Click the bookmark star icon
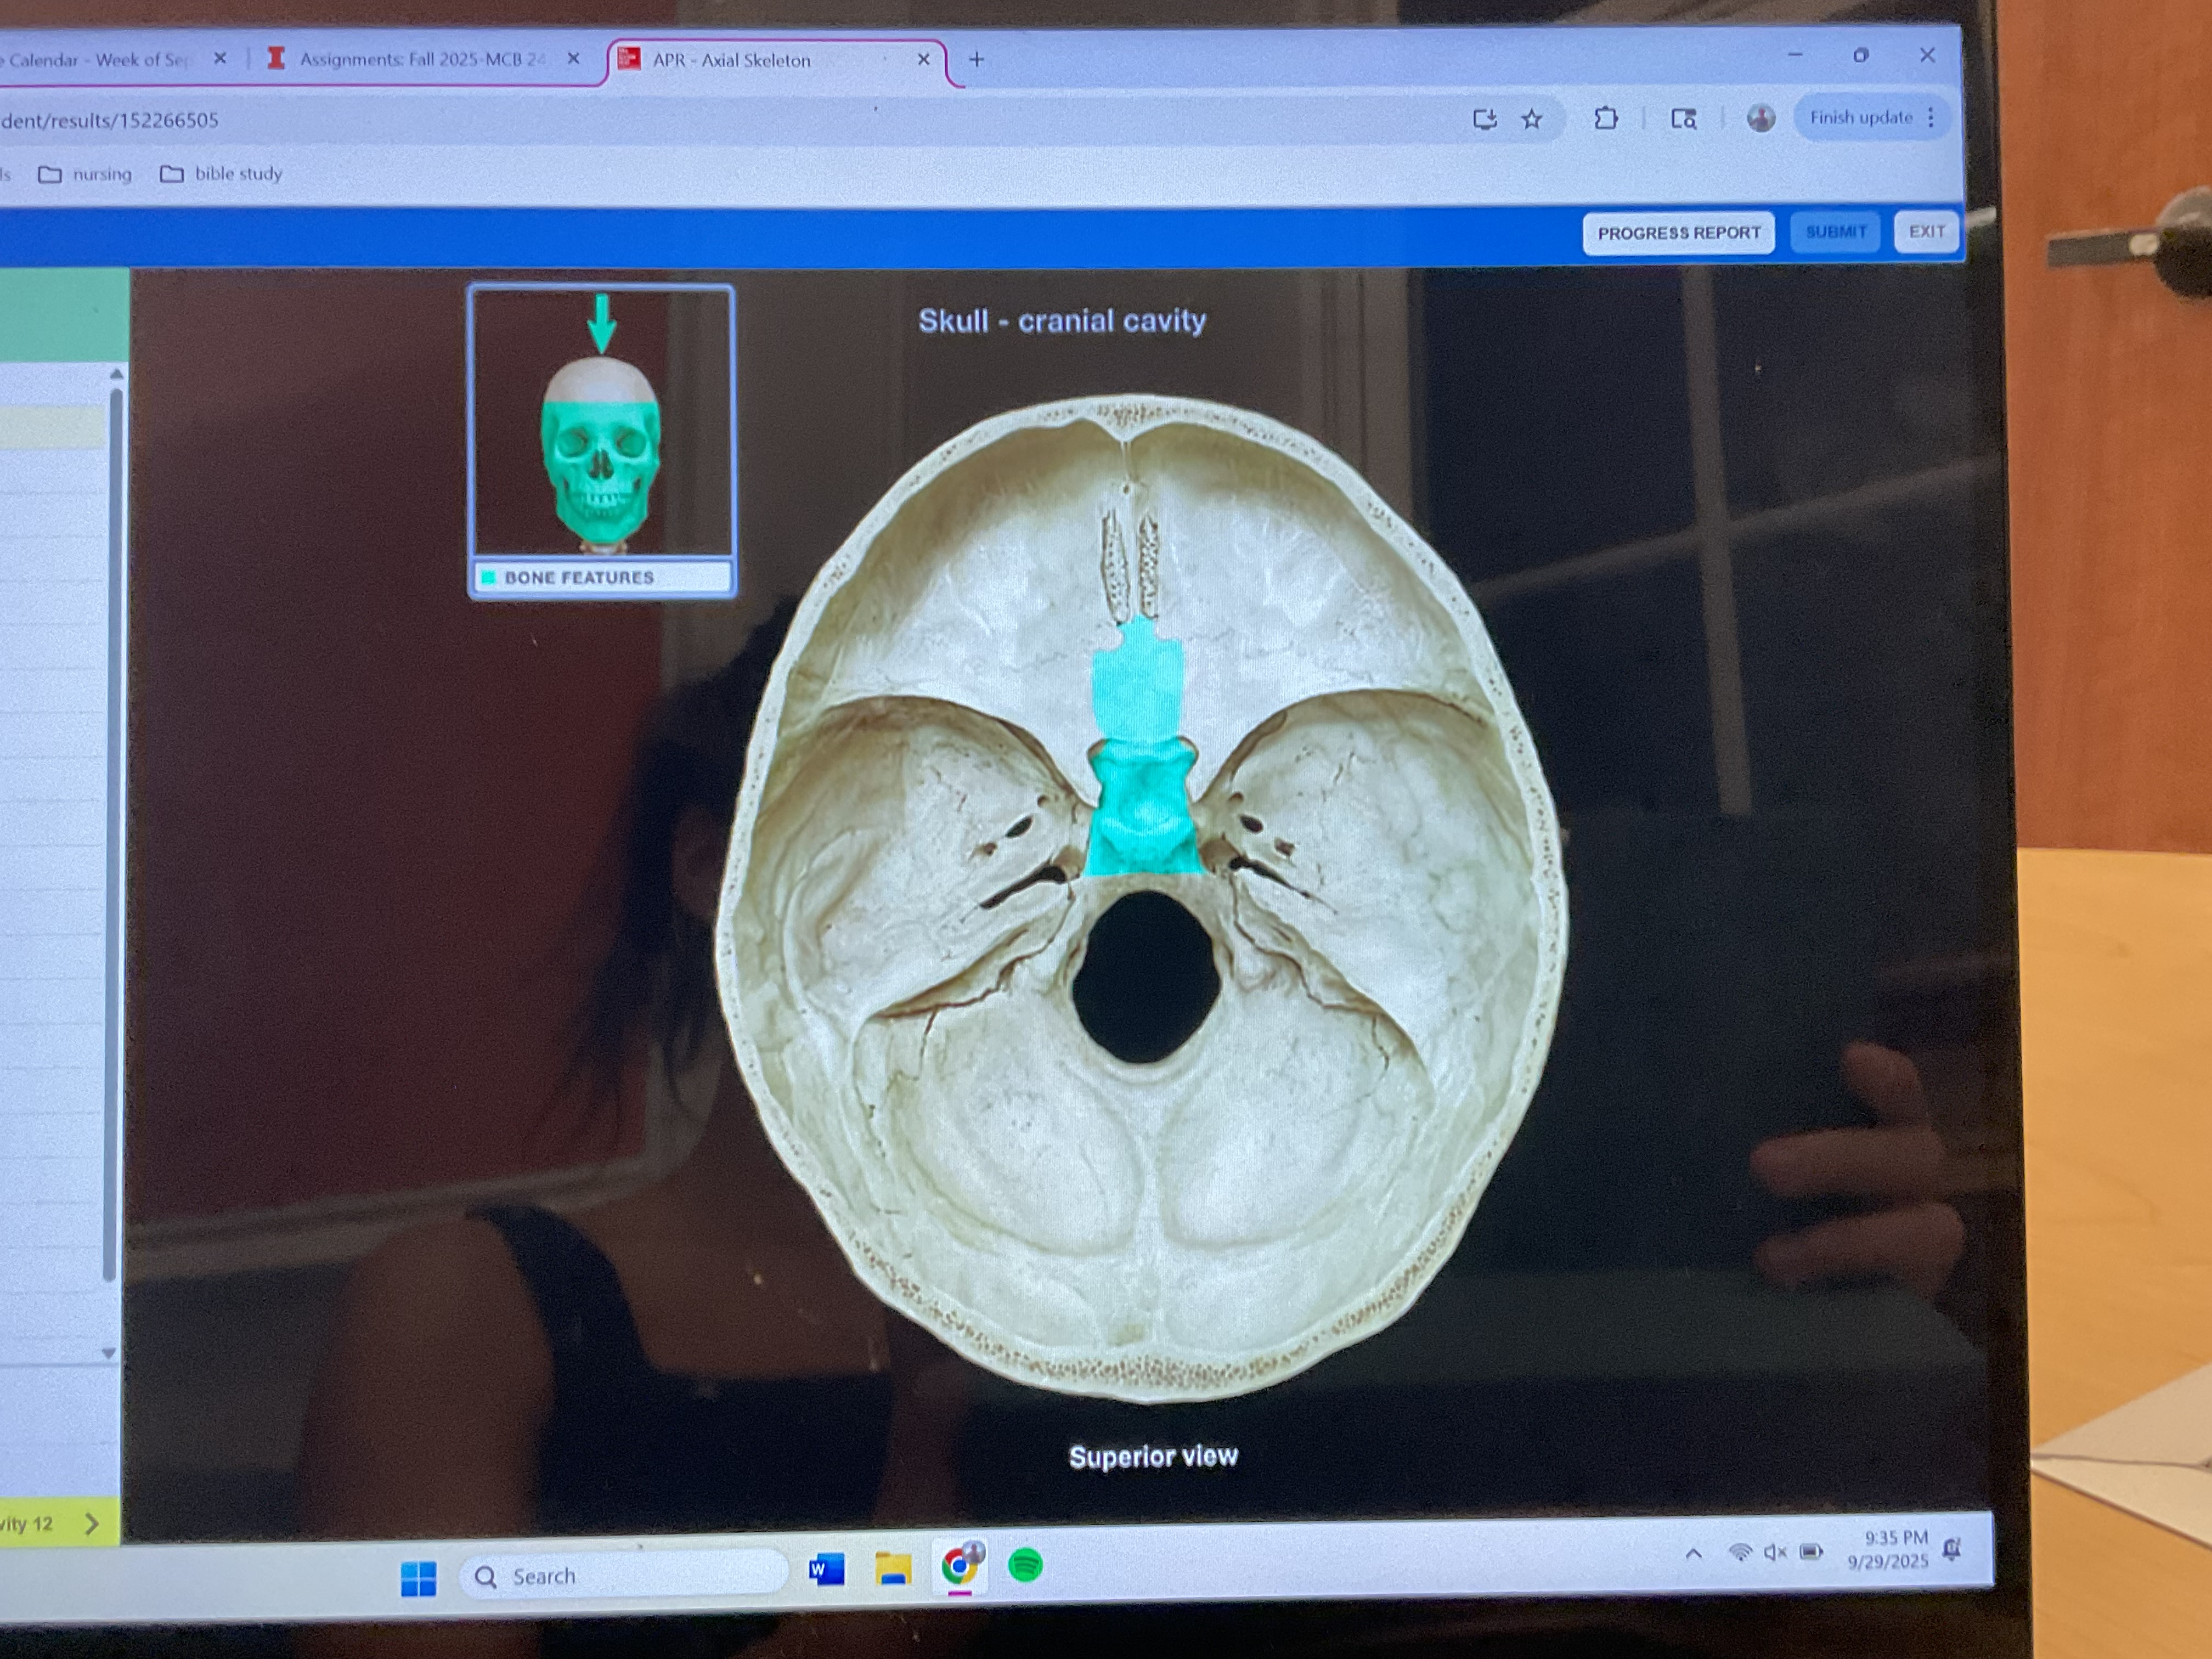Viewport: 2212px width, 1659px height. 1531,120
